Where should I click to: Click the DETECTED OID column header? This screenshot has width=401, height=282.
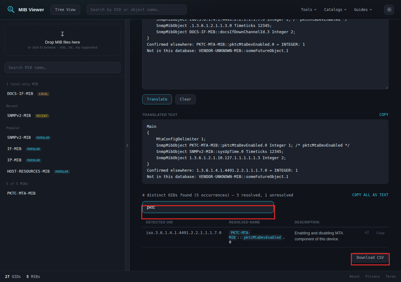click(159, 222)
